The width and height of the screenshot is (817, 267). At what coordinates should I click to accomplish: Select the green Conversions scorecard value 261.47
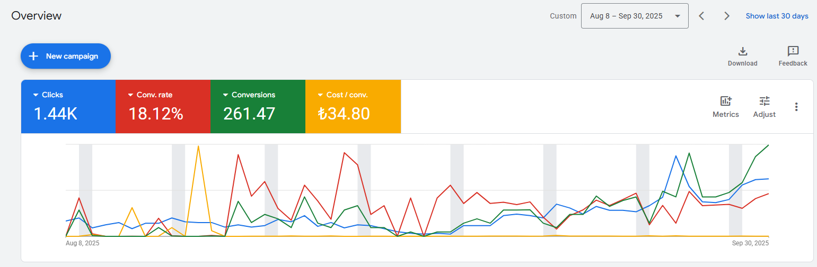tap(249, 114)
